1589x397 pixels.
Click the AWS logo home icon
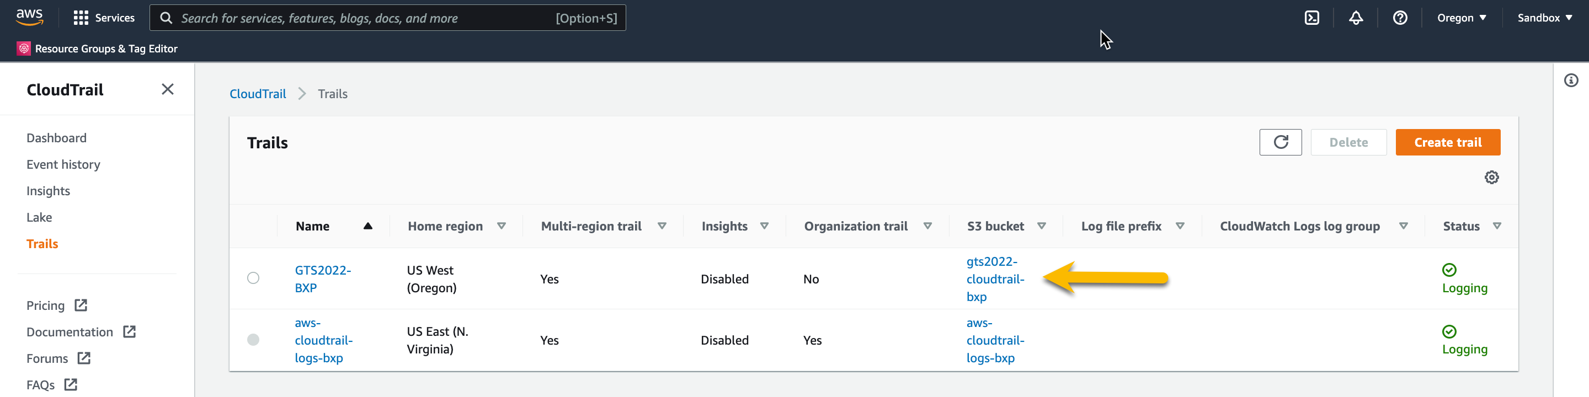click(30, 17)
